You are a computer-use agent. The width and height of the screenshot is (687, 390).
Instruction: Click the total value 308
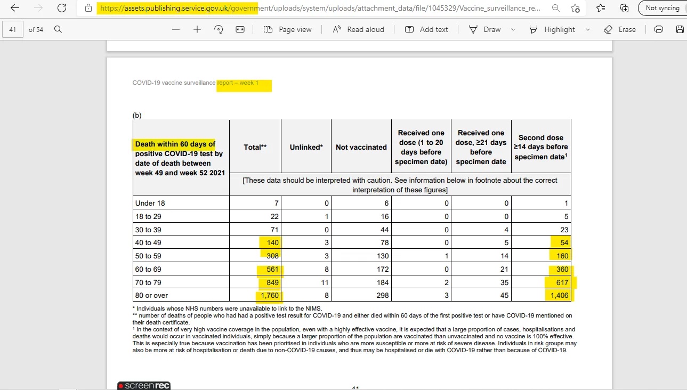pyautogui.click(x=272, y=256)
